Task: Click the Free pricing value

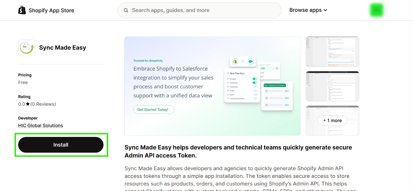Action: pos(23,82)
